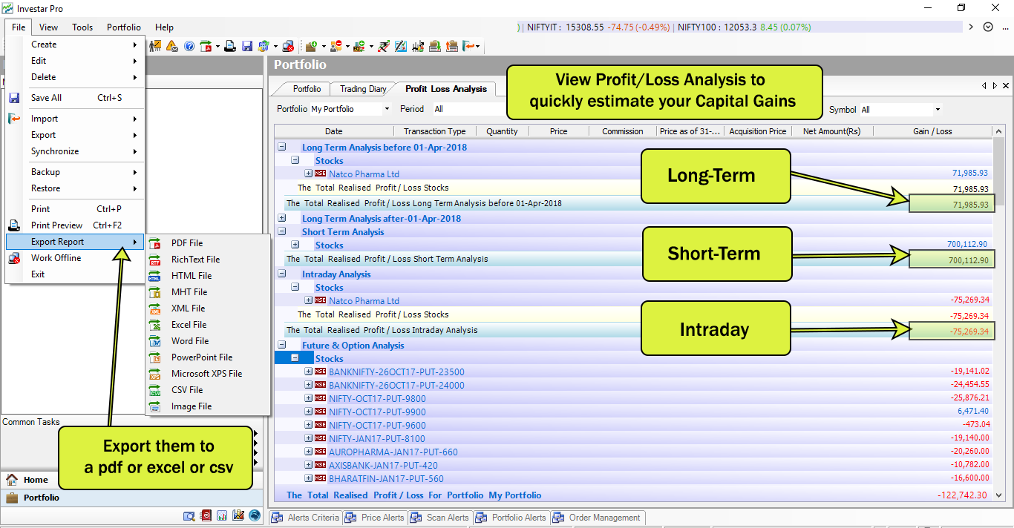Choose Excel File export option

coord(189,325)
